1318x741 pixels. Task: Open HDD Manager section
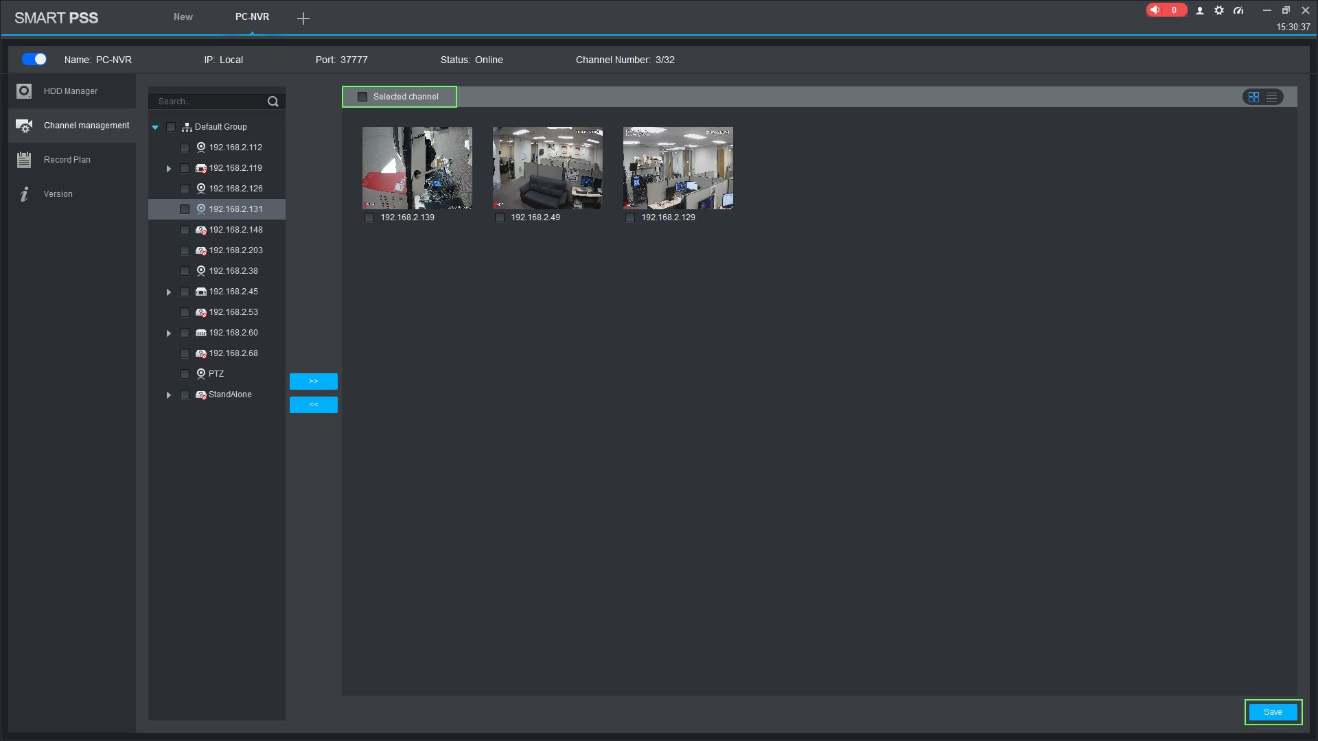tap(71, 91)
